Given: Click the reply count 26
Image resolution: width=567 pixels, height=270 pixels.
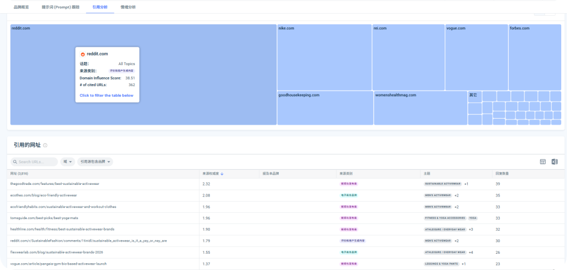Looking at the screenshot, I should click(498, 252).
